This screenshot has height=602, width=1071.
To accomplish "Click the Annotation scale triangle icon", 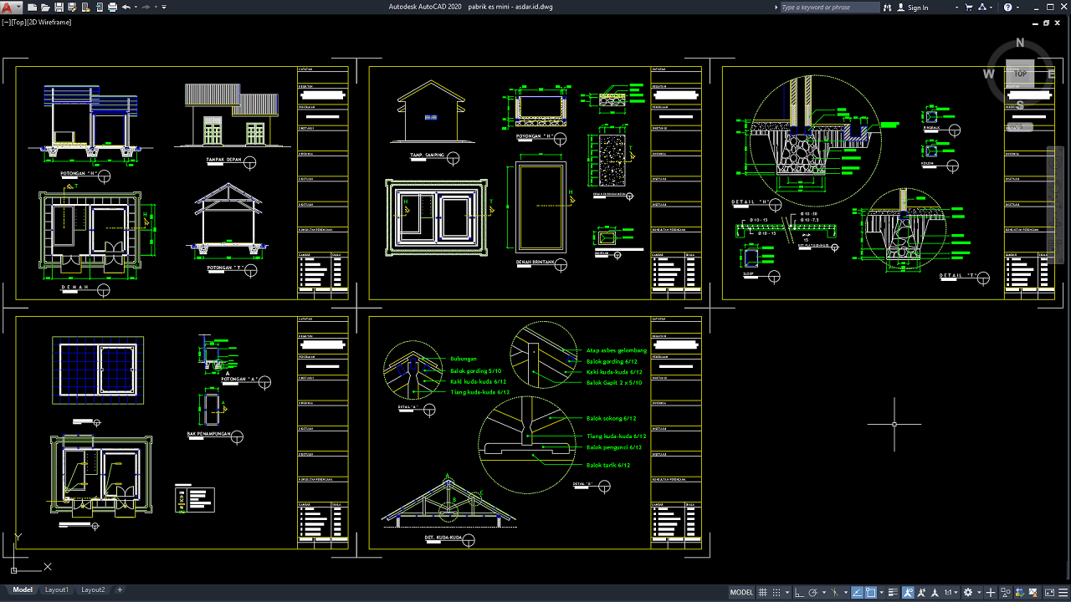I will (935, 592).
